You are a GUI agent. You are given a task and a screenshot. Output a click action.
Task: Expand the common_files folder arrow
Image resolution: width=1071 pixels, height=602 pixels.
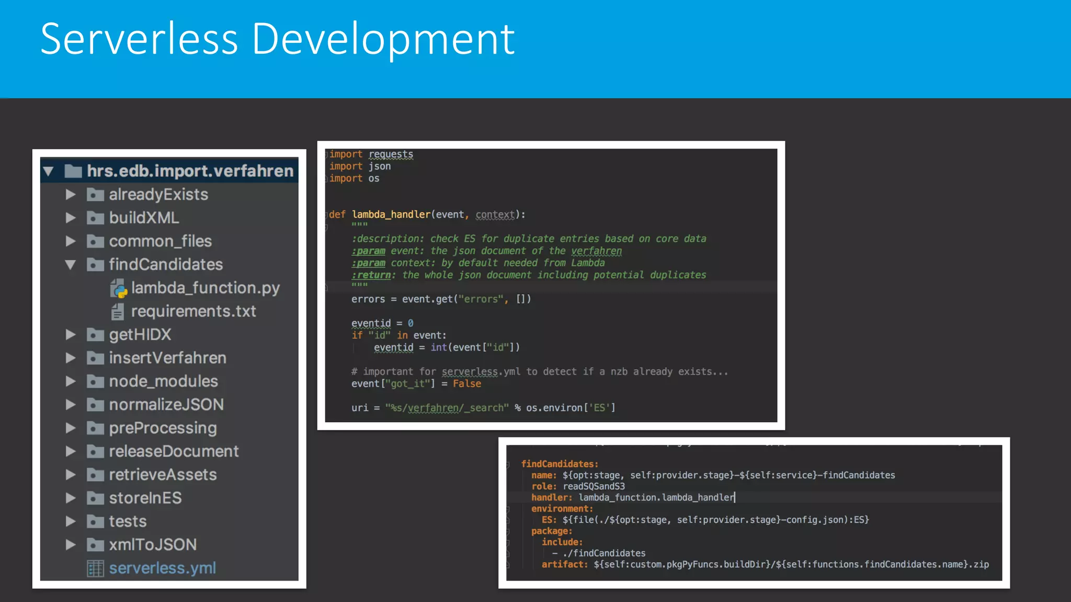pos(71,241)
